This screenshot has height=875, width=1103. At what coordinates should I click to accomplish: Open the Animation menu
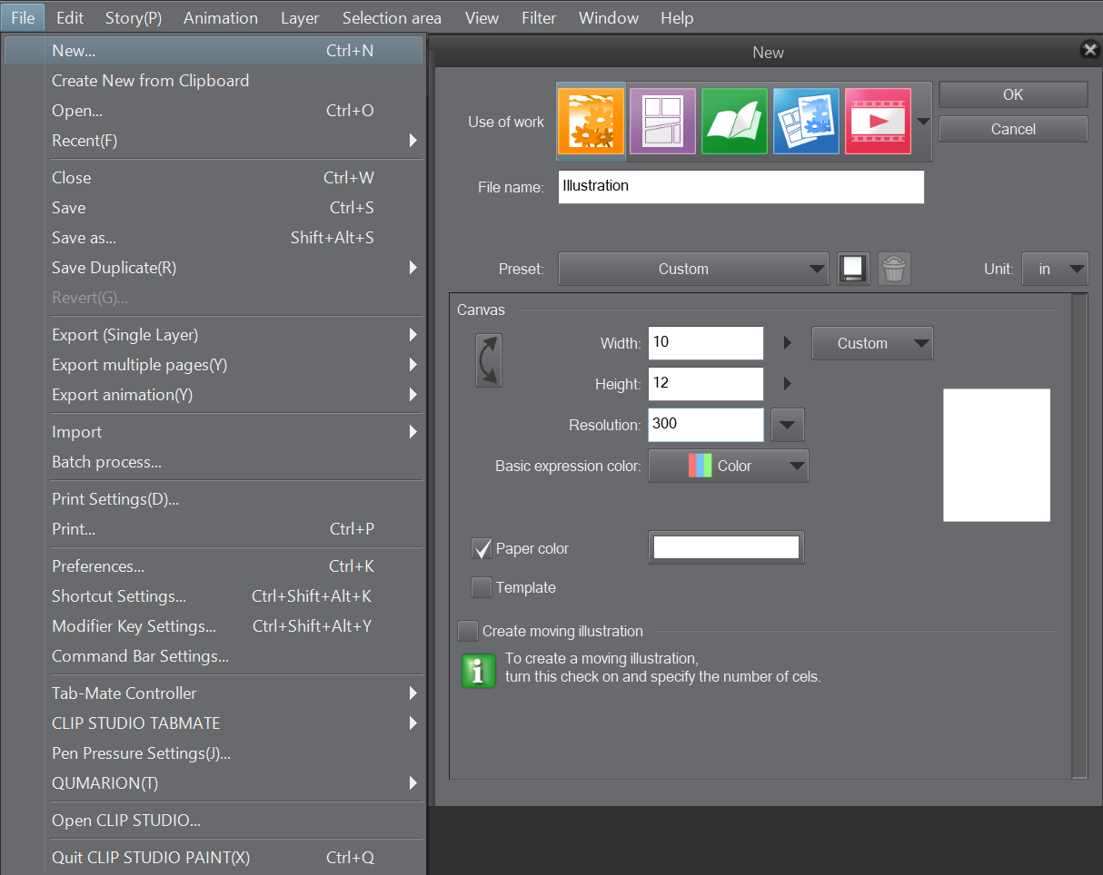pos(221,17)
